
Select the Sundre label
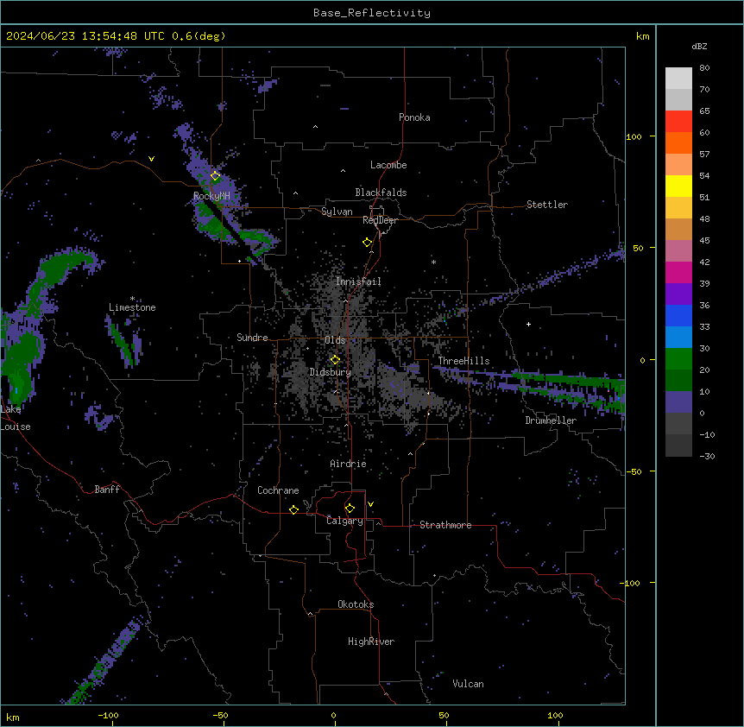tap(252, 338)
